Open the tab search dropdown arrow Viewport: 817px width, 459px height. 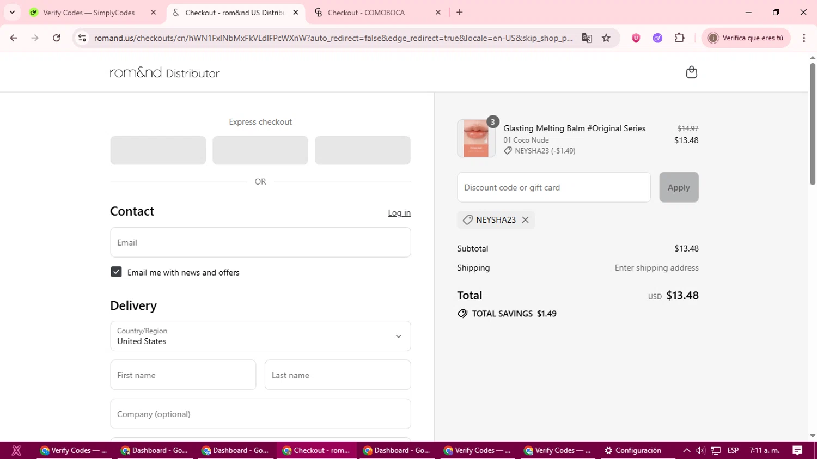coord(12,13)
